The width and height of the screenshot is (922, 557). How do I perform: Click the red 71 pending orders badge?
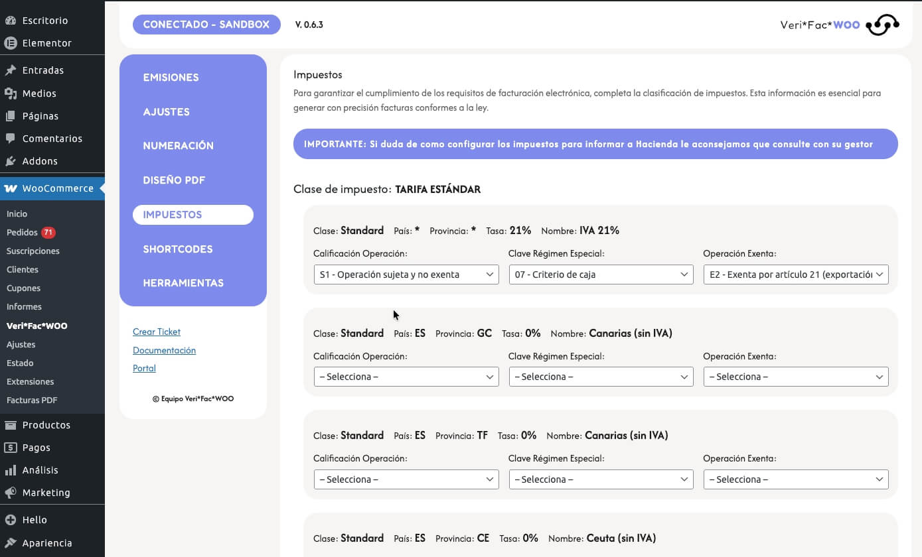[48, 233]
